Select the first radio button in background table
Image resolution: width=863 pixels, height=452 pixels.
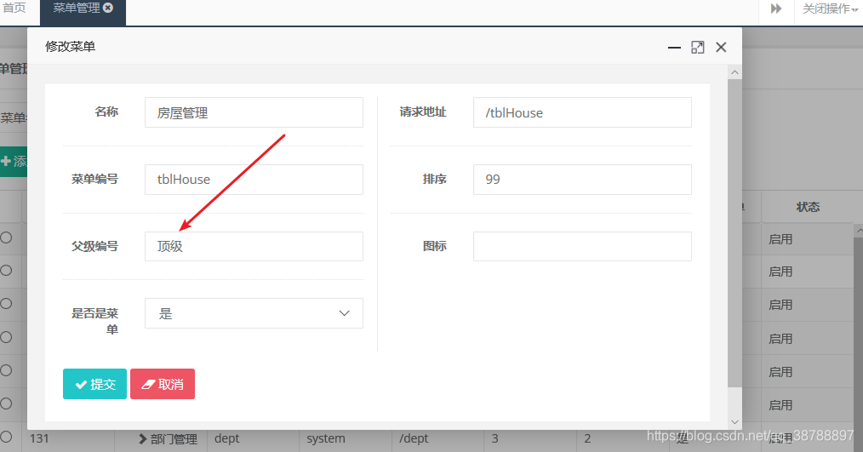click(x=6, y=237)
